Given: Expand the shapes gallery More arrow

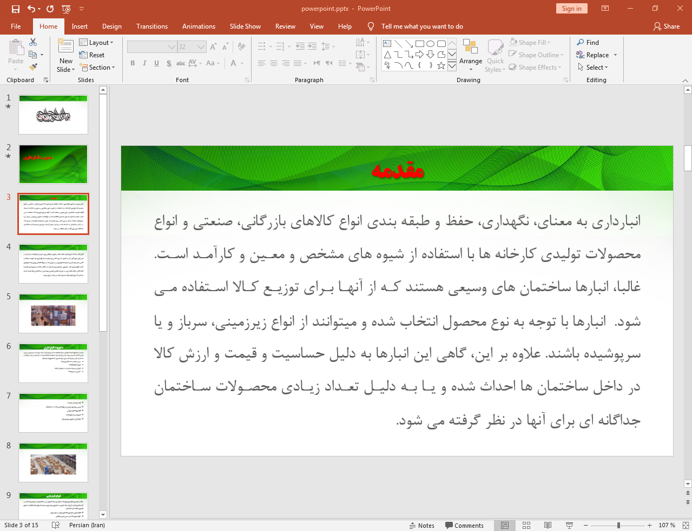Looking at the screenshot, I should [452, 65].
